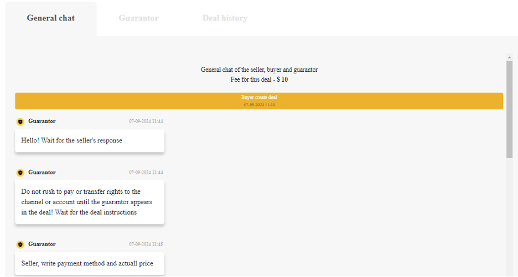Click Guarantor name above the "Do not rush" message
Image resolution: width=518 pixels, height=277 pixels.
[42, 173]
